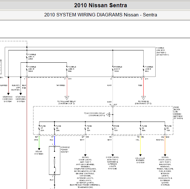Select the 'Console Power Socket' label
The width and height of the screenshot is (190, 189).
coord(65,150)
